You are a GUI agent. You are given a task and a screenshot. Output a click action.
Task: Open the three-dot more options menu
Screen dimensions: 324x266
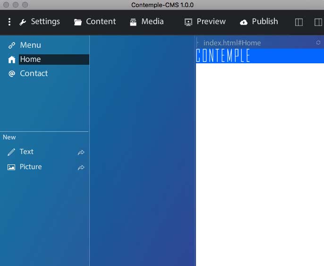point(9,22)
